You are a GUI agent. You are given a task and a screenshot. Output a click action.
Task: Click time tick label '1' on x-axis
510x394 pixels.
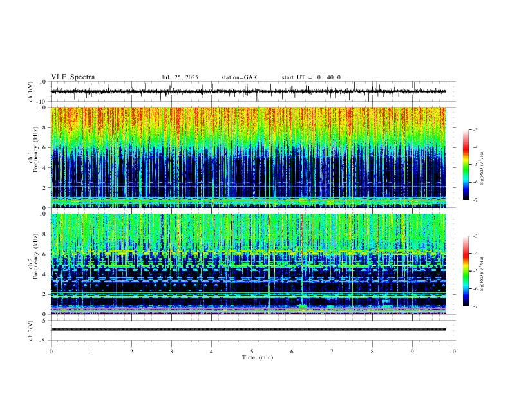(x=91, y=352)
